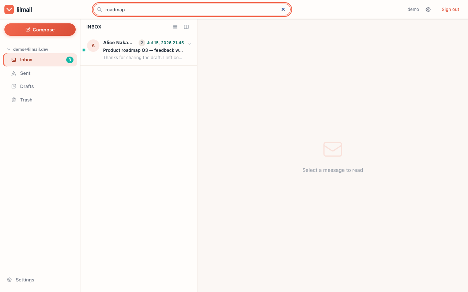Expand the Alice Nakamura thread chevron
This screenshot has width=468, height=292.
point(190,44)
